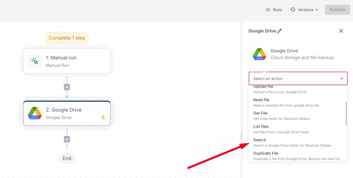
Task: Close the Google Drive side panel
Action: point(341,31)
